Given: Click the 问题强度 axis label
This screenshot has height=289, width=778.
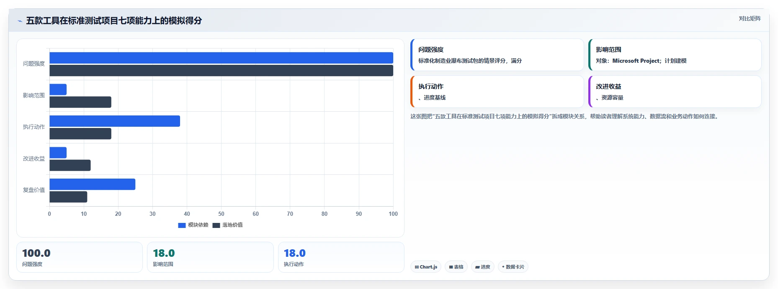Looking at the screenshot, I should coord(34,64).
